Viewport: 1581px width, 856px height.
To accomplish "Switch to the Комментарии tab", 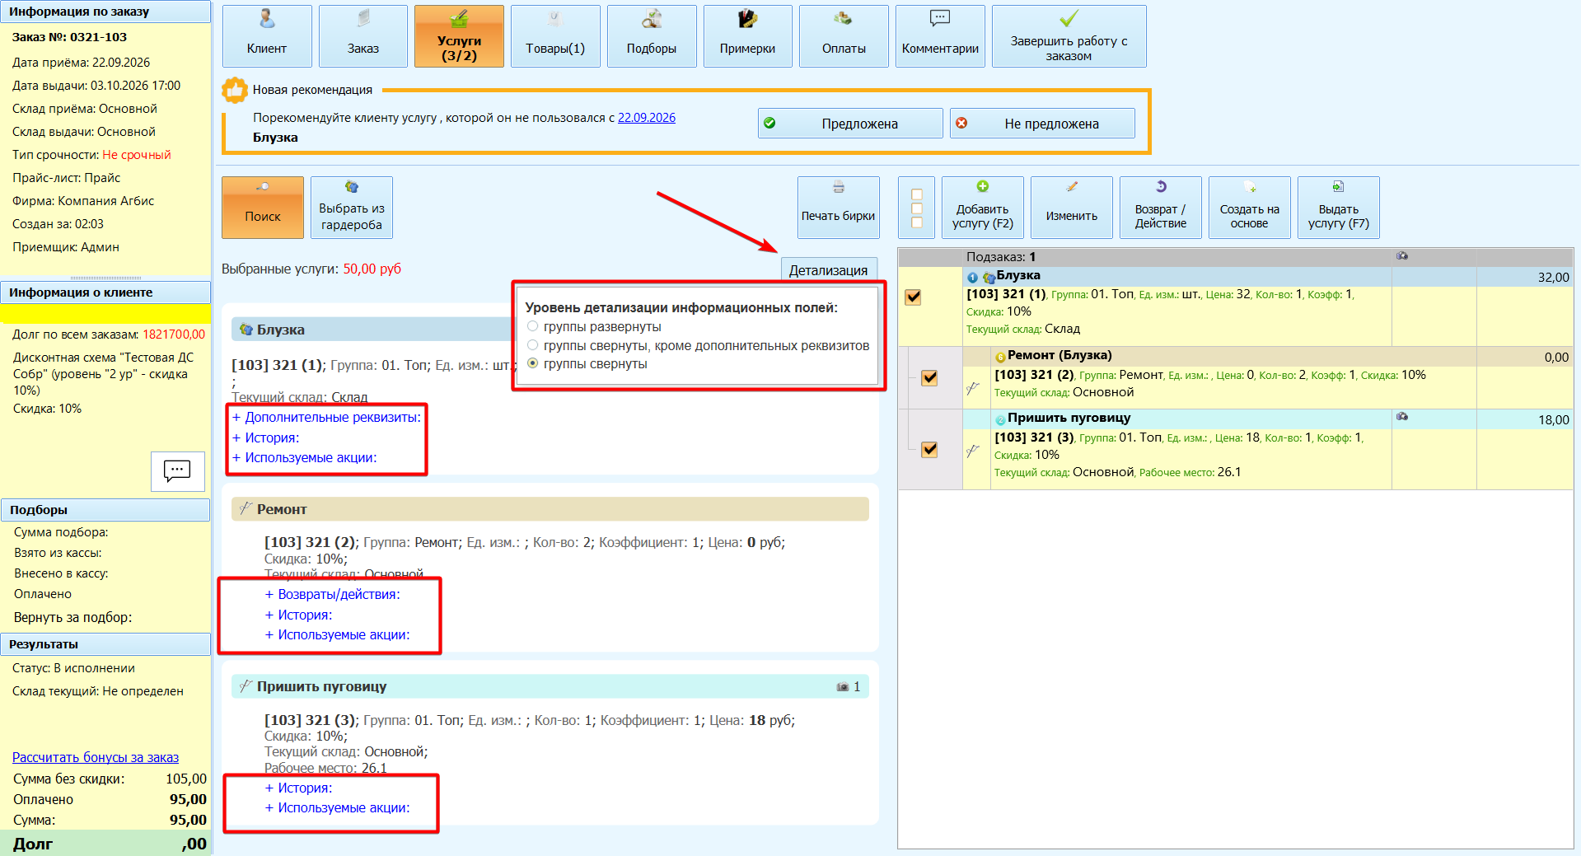I will click(x=940, y=36).
